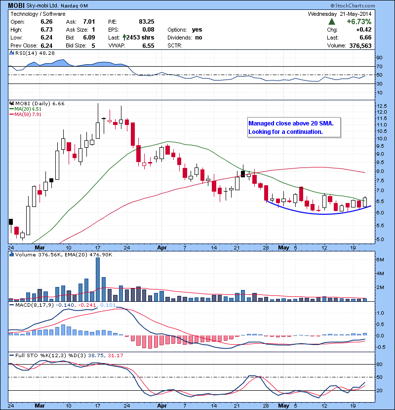This screenshot has width=395, height=410.
Task: Click the volume bars icon beside Volume label
Action: pyautogui.click(x=11, y=254)
